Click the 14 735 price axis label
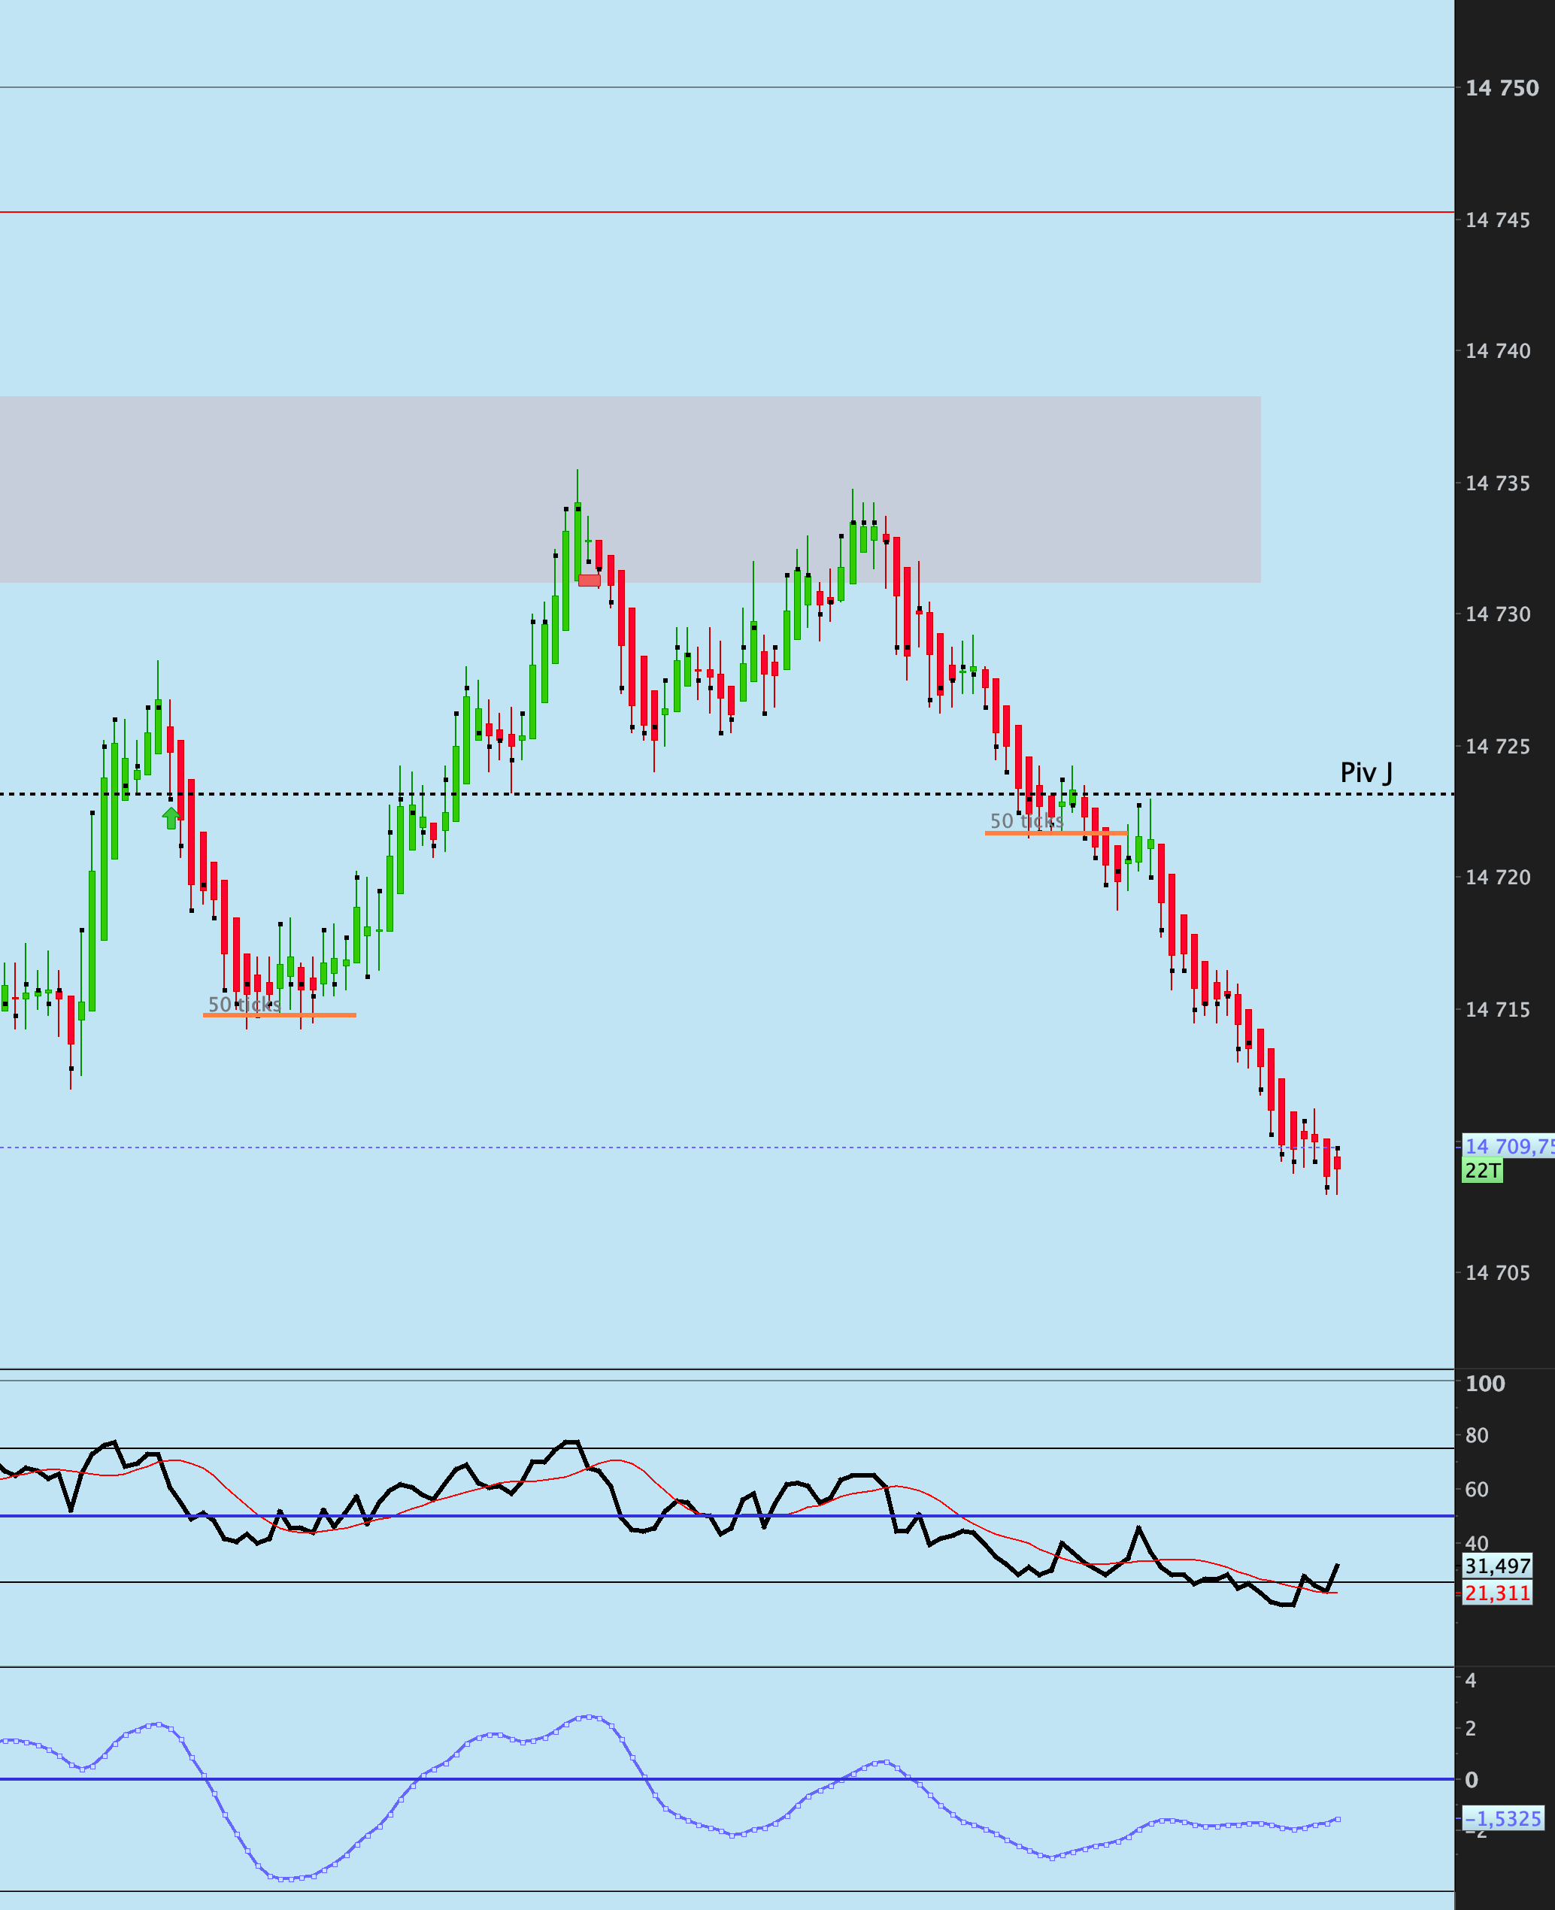The width and height of the screenshot is (1555, 1910). click(1497, 483)
